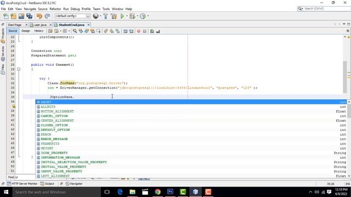Image resolution: width=351 pixels, height=197 pixels.
Task: Toggle the Source editor view
Action: [13, 31]
